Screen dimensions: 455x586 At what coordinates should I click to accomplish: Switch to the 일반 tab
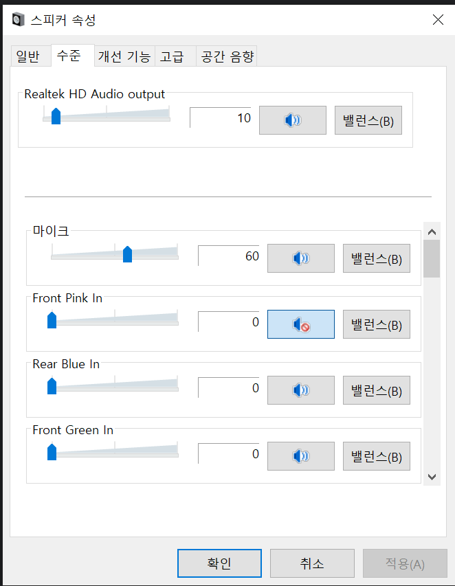31,56
